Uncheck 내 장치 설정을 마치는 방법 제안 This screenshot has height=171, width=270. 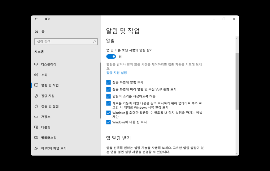click(108, 113)
